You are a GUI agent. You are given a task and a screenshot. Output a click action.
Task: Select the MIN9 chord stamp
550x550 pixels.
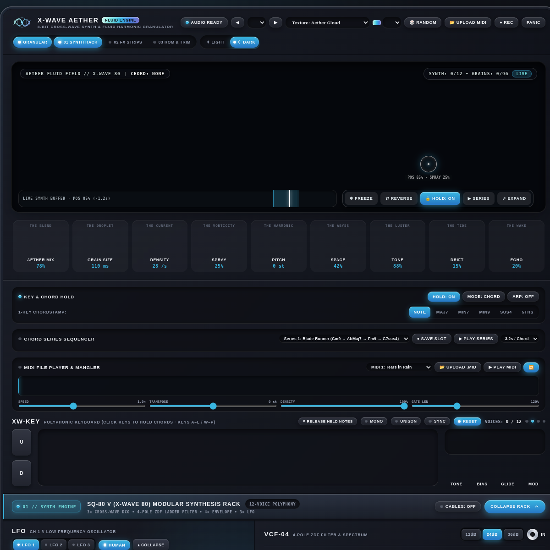point(484,312)
